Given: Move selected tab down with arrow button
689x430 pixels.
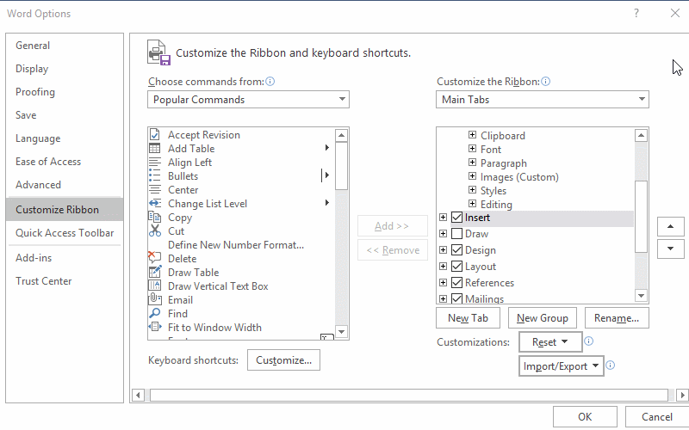Looking at the screenshot, I should pyautogui.click(x=671, y=249).
